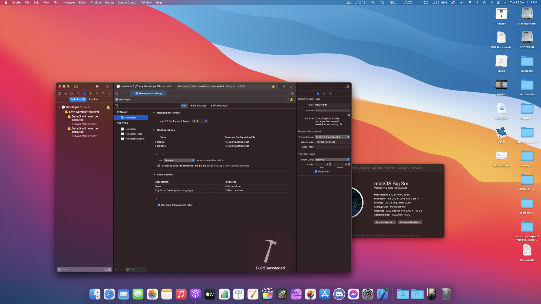Viewport: 541px width, 304px height.
Task: Collapse the Deployment Target section
Action: 154,113
